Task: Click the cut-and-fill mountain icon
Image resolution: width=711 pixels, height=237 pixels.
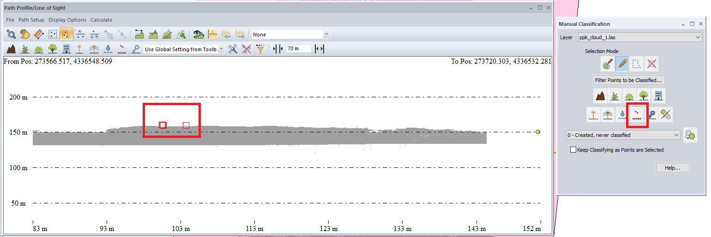Action: coord(153,34)
